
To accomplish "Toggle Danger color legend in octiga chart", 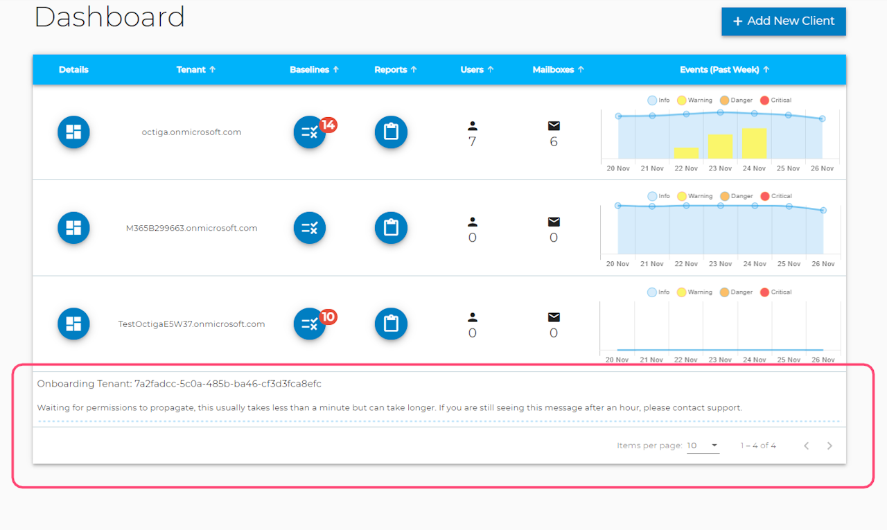I will [x=736, y=100].
